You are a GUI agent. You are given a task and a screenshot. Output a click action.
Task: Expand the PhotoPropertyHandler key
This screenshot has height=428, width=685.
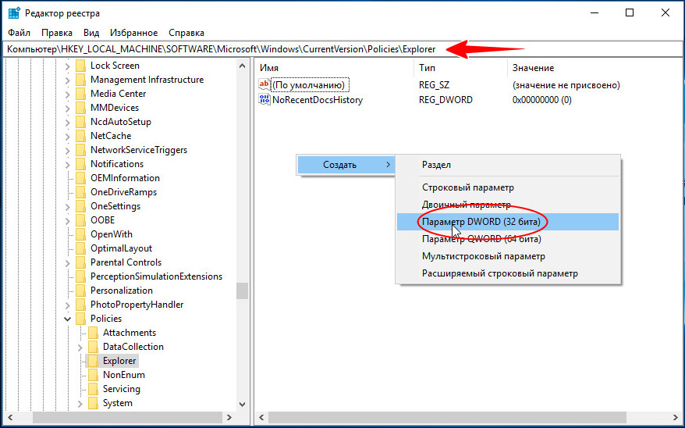click(x=67, y=305)
